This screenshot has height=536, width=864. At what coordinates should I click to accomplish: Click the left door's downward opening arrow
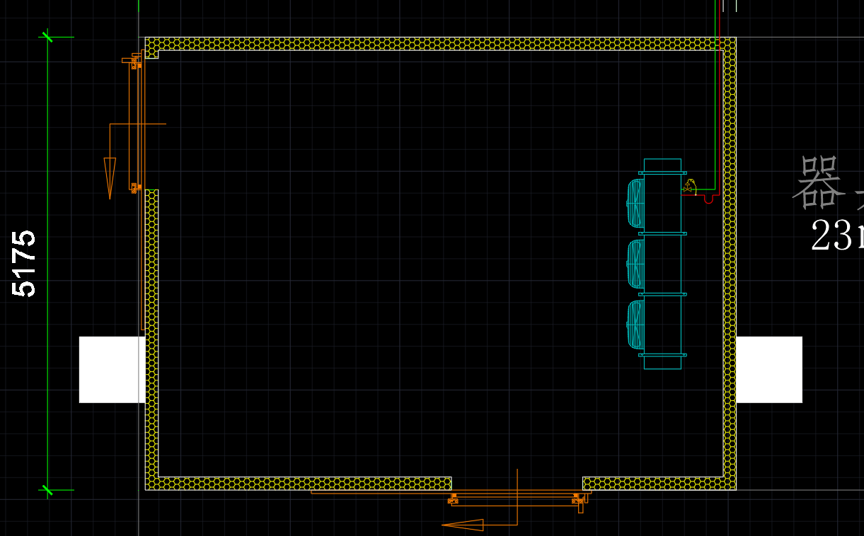point(110,177)
